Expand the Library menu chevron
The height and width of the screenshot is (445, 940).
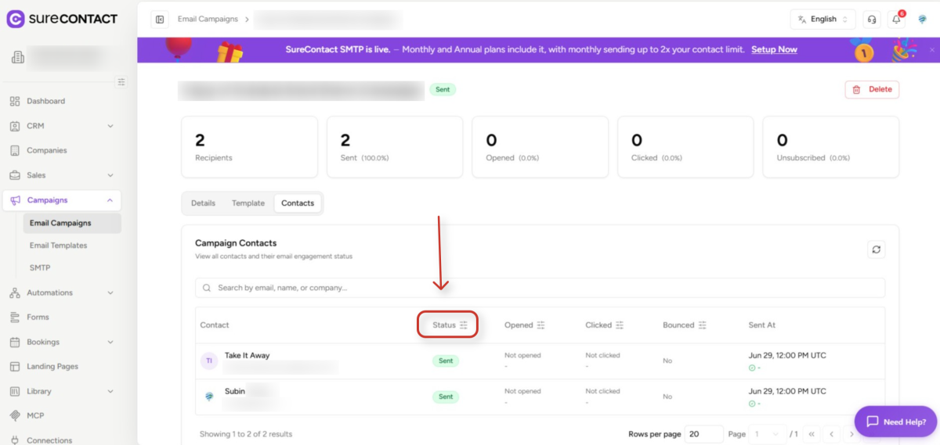[x=110, y=391]
